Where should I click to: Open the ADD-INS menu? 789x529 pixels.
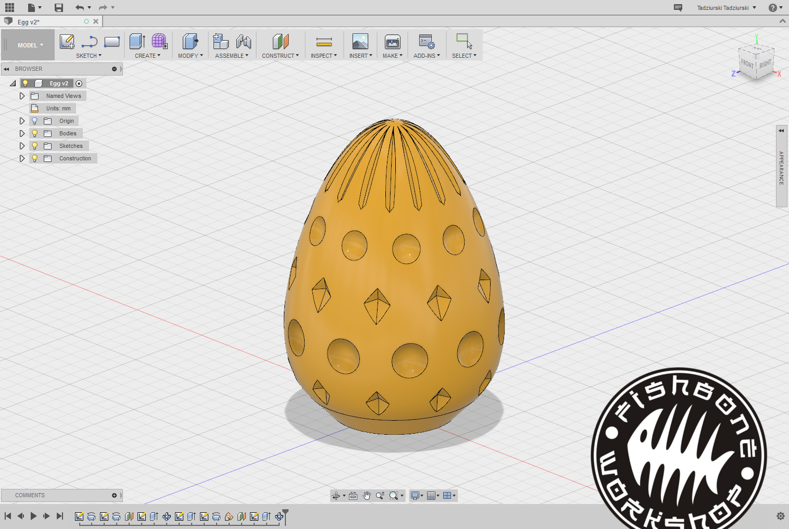[x=427, y=56]
